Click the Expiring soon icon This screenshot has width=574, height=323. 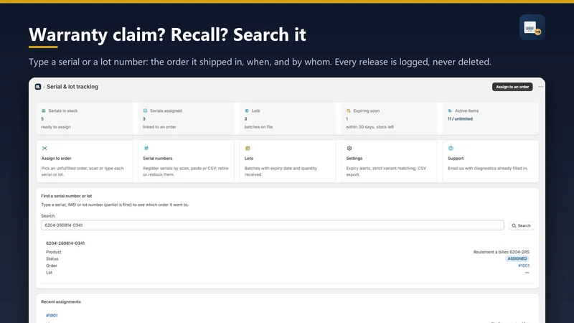coord(349,111)
